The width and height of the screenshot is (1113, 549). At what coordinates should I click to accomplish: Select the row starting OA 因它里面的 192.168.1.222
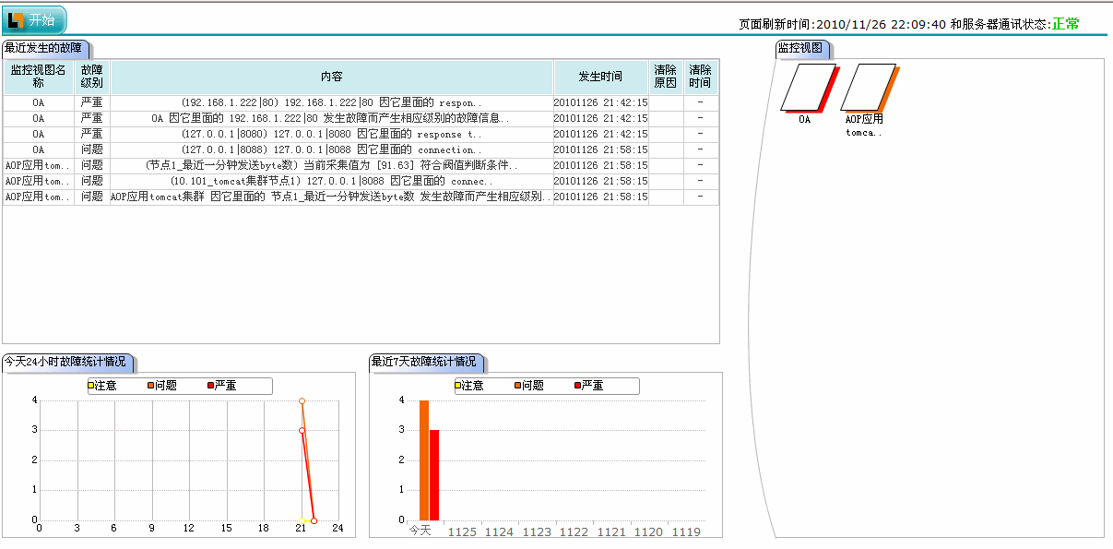(x=361, y=119)
